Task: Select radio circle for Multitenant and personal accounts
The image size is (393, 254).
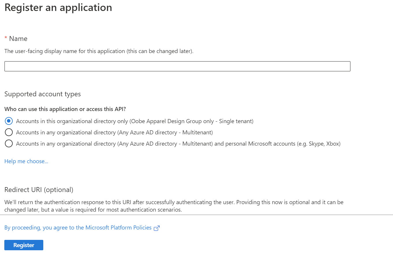Action: (9, 144)
